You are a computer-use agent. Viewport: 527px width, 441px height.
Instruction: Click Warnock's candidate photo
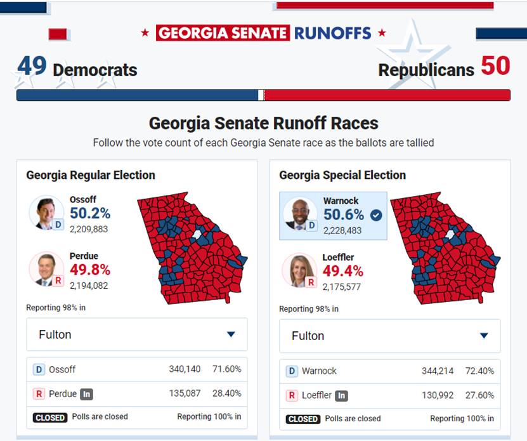[x=299, y=214]
